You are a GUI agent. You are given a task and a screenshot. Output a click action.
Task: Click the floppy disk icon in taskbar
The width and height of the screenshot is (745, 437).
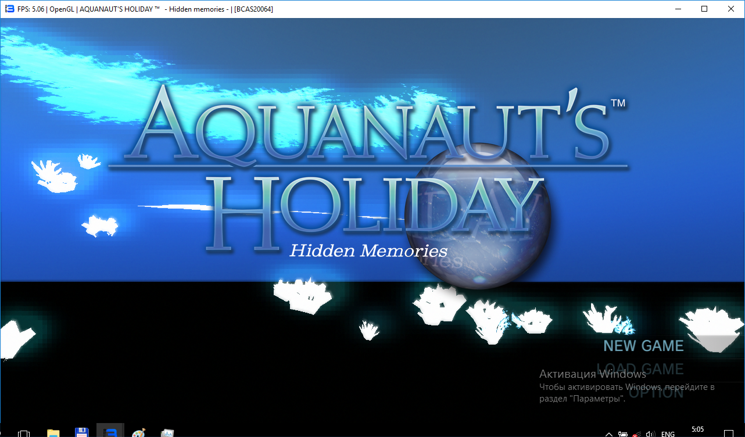(81, 432)
